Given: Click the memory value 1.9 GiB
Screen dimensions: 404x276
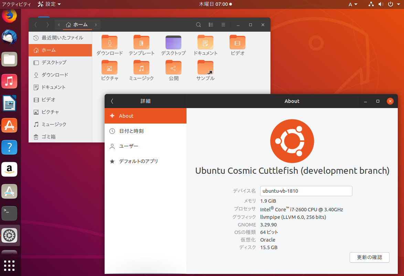Looking at the screenshot, I should 268,201.
